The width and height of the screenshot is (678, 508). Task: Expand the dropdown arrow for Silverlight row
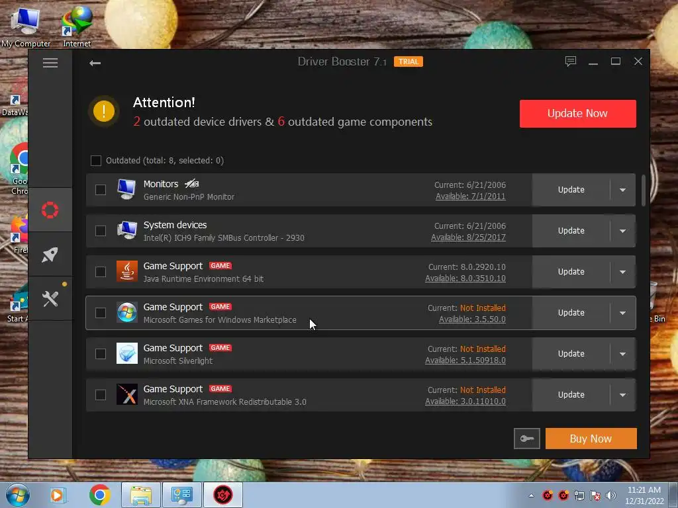pyautogui.click(x=622, y=354)
